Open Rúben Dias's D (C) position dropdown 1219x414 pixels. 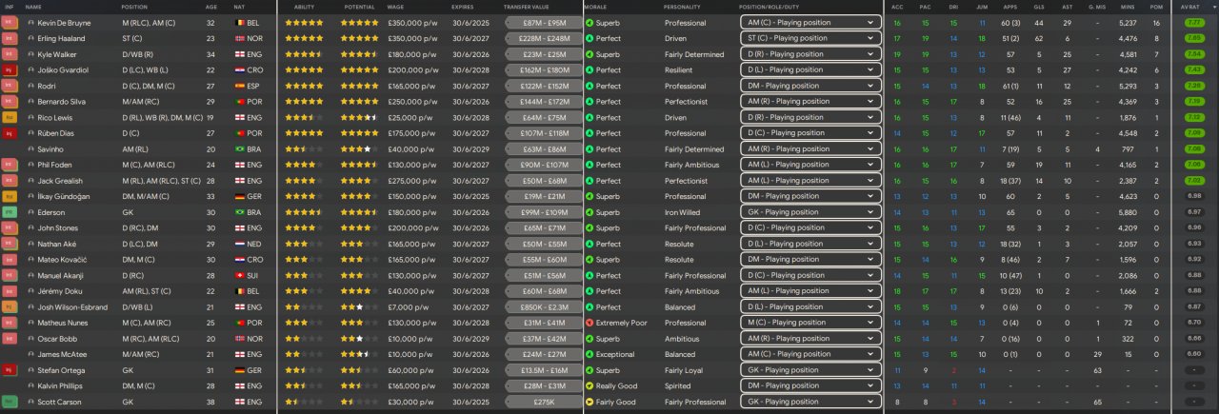pos(810,133)
